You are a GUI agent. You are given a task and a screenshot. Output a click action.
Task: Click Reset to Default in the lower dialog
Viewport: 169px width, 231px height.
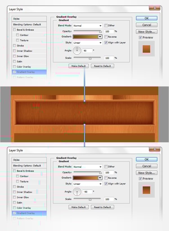[102, 207]
